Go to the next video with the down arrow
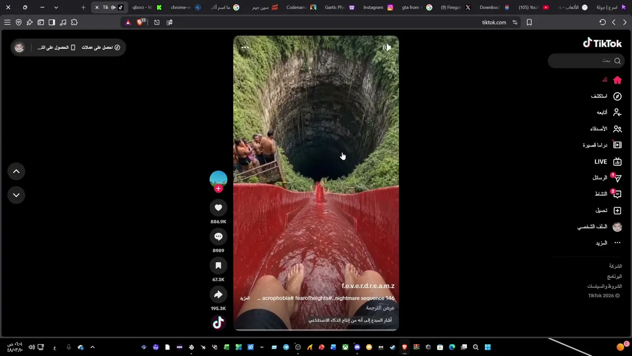This screenshot has width=632, height=356. click(x=16, y=195)
